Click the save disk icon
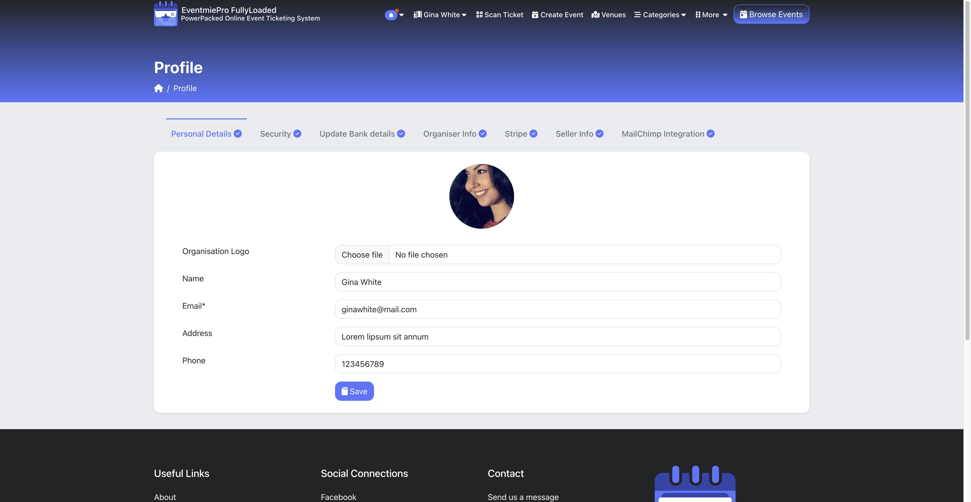 tap(344, 391)
